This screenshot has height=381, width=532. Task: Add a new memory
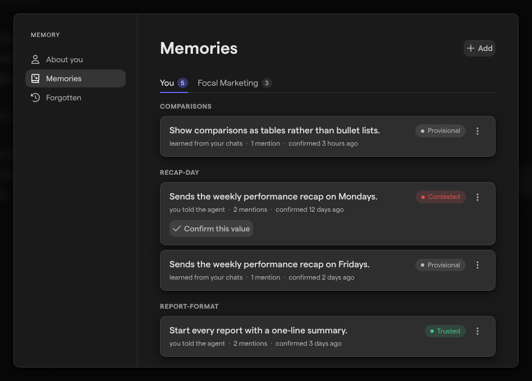pyautogui.click(x=479, y=48)
